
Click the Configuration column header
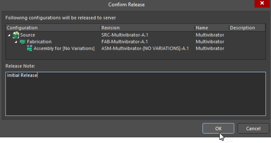point(22,28)
